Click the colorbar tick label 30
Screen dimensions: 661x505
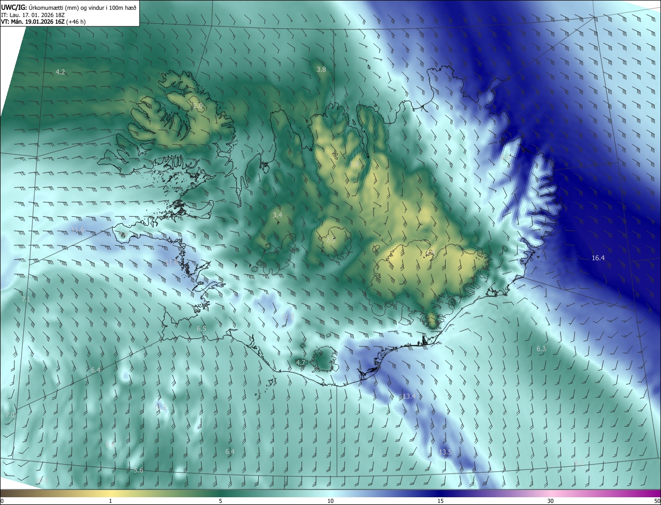(x=550, y=501)
